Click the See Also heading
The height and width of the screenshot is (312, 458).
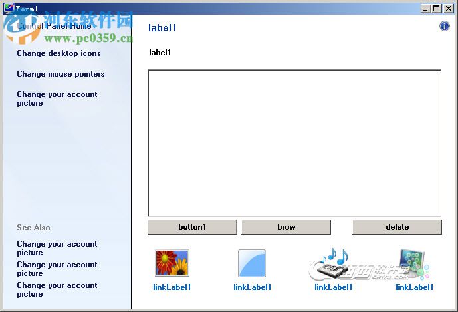pyautogui.click(x=33, y=228)
